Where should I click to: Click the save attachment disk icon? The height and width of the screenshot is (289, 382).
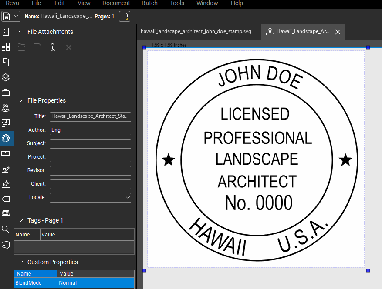coord(37,47)
